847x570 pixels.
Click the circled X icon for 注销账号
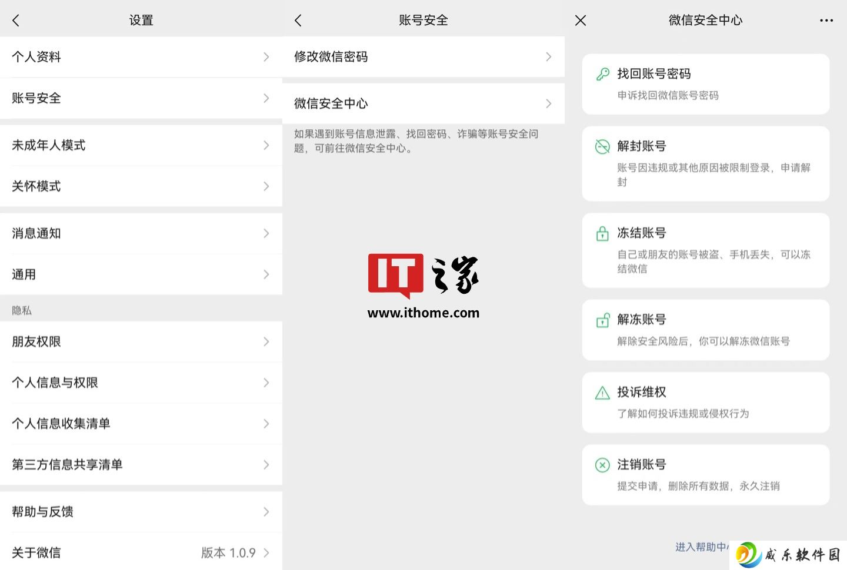(602, 465)
